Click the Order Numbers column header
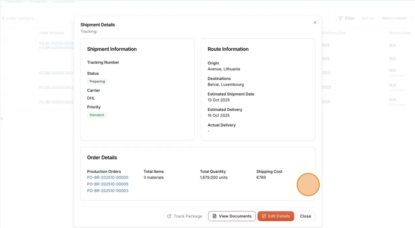This screenshot has width=415, height=228. coord(52,33)
